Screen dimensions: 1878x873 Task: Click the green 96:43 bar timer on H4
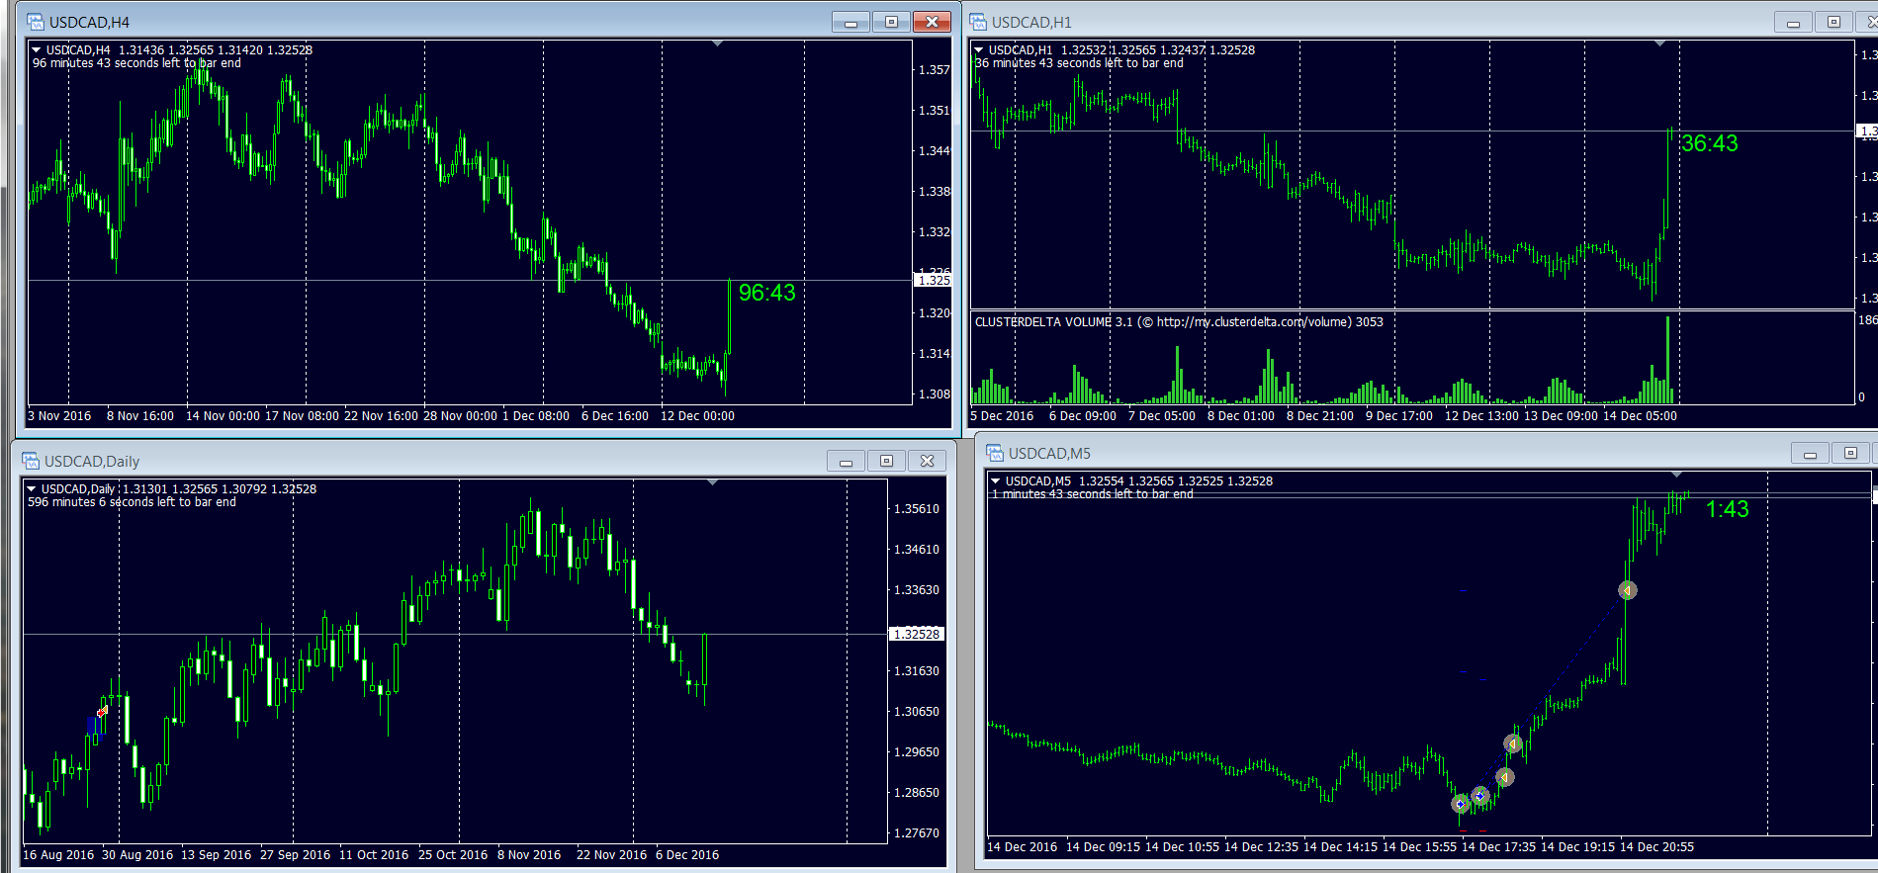coord(766,293)
